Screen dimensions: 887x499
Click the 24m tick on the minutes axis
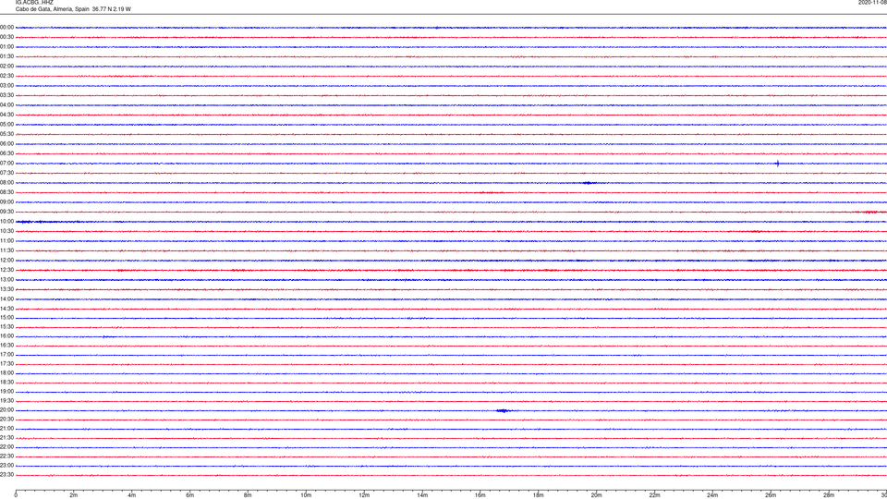coord(712,495)
